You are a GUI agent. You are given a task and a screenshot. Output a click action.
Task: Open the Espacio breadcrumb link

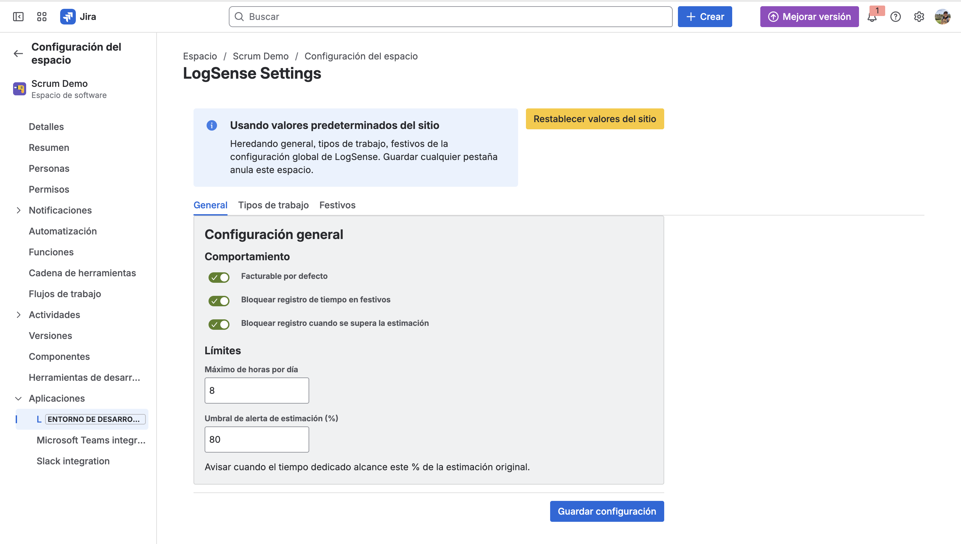(200, 56)
